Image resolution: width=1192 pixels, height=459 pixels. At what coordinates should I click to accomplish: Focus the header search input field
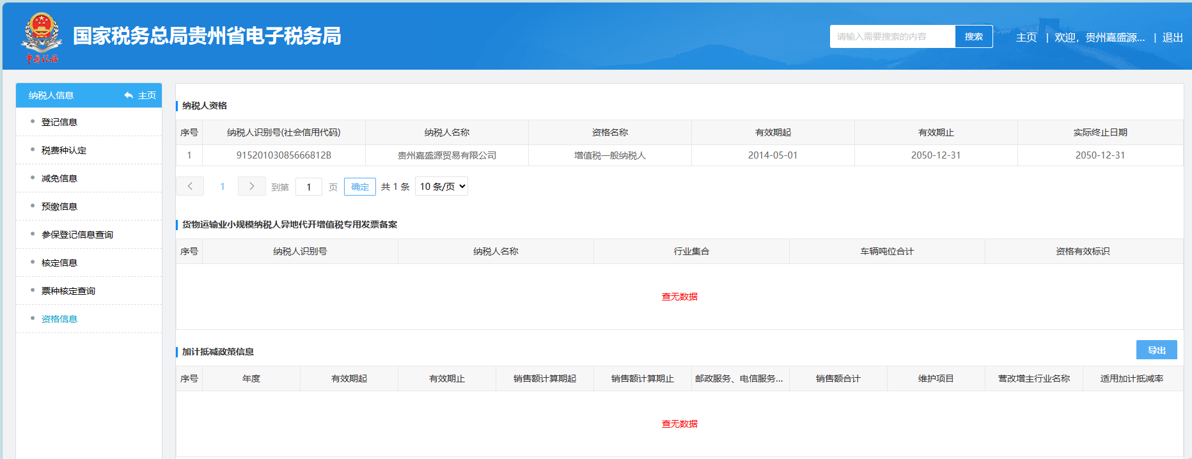(892, 36)
